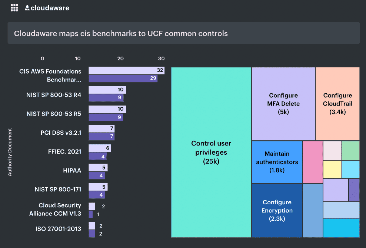The height and width of the screenshot is (248, 366).
Task: Click the CIS AWS Foundations Benchmar... label
Action: click(x=50, y=76)
